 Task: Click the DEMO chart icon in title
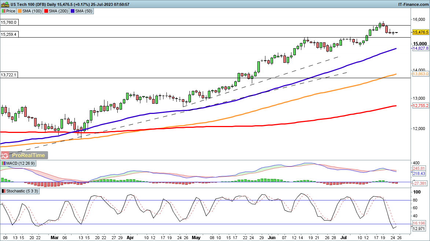5,4
